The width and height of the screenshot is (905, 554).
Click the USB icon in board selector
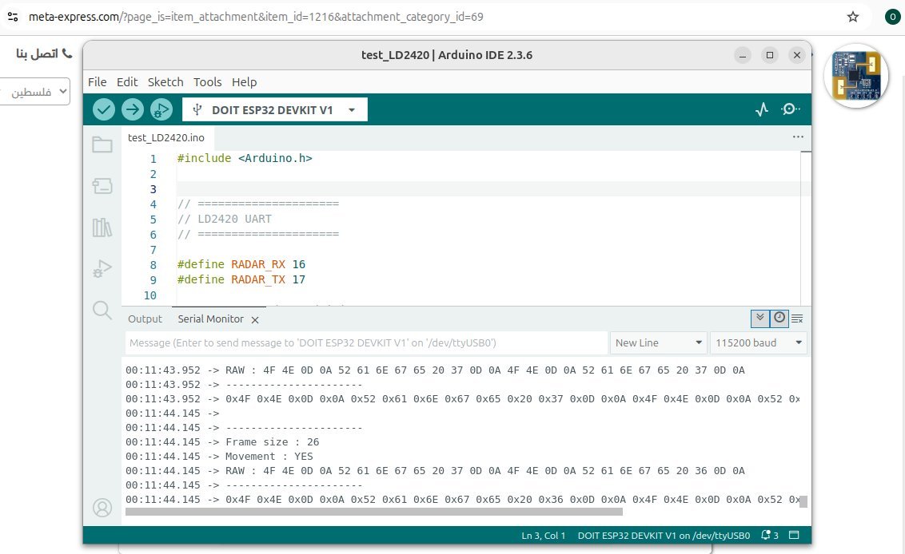click(197, 109)
